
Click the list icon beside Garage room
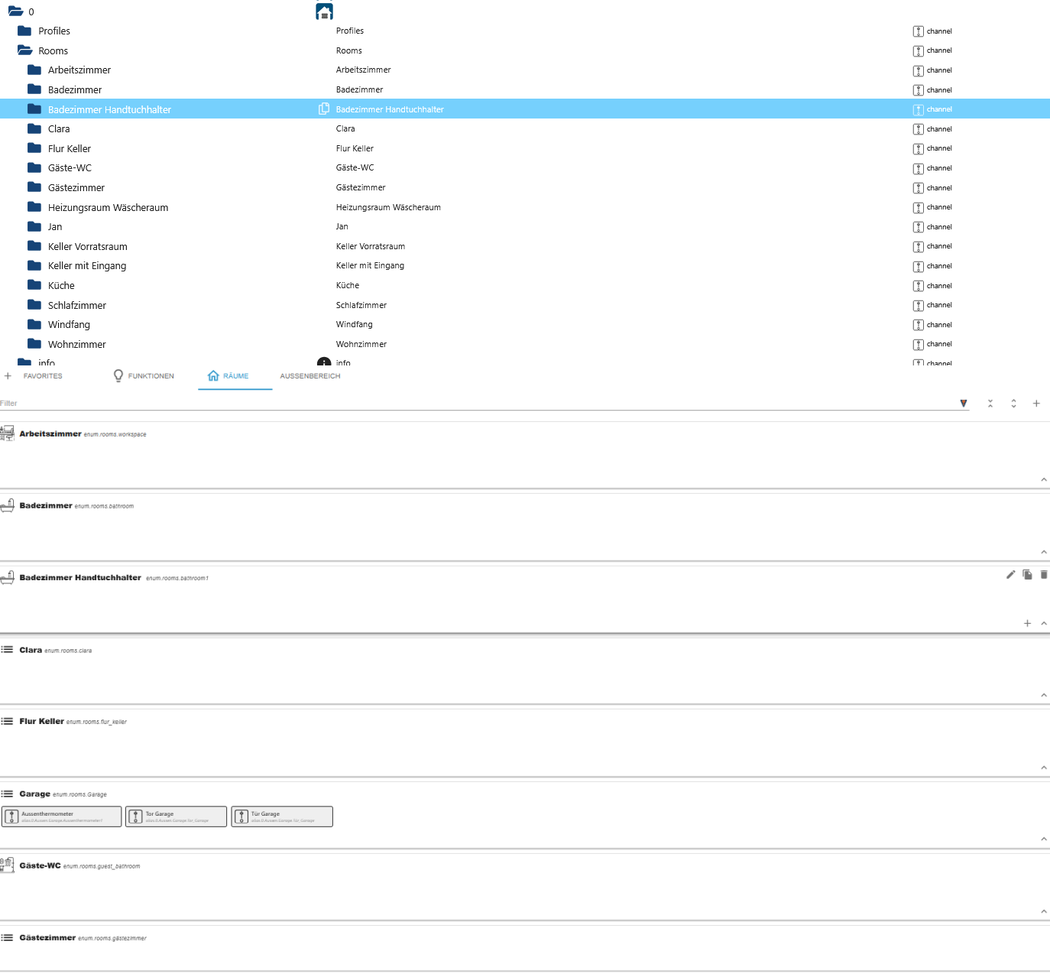pyautogui.click(x=7, y=794)
